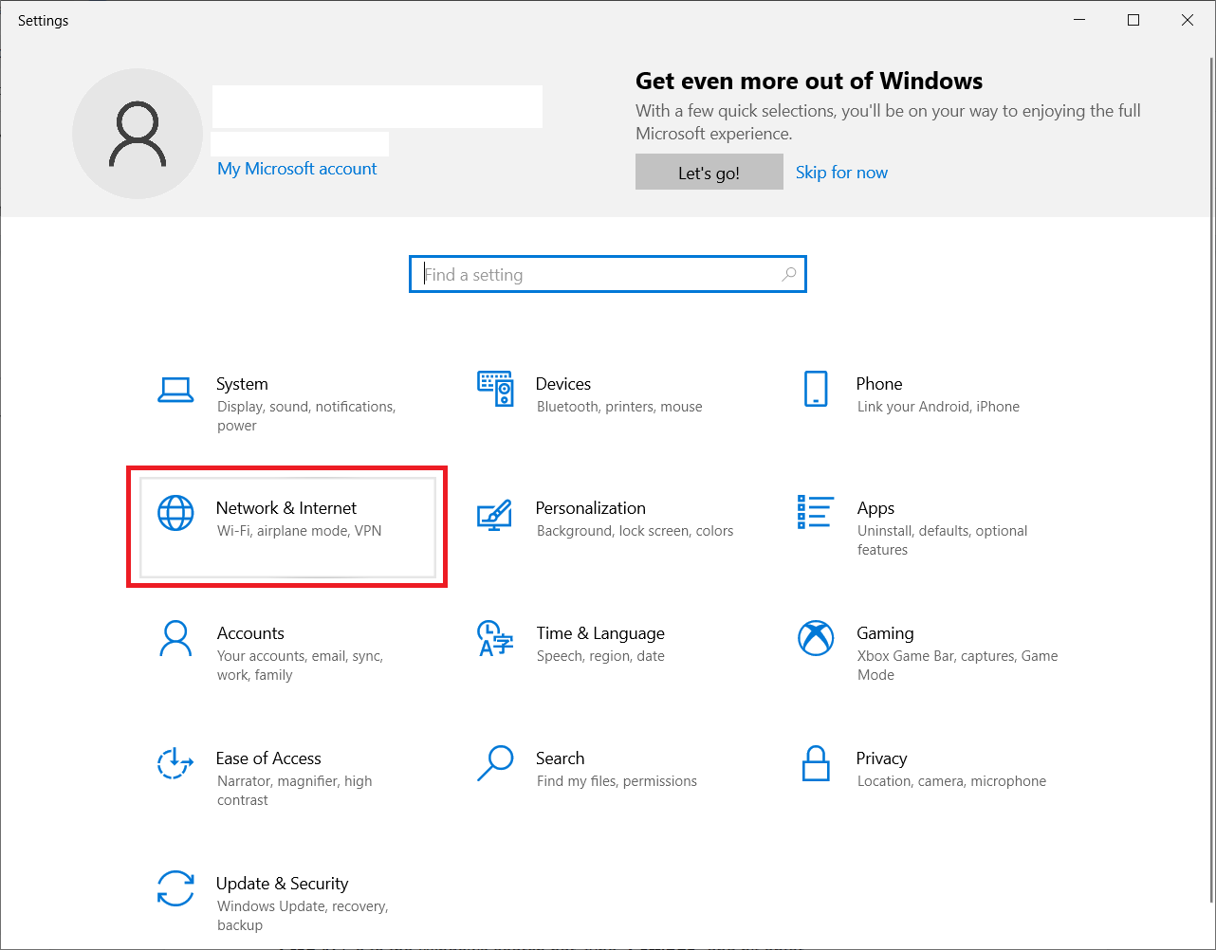Click 'Find my files, permissions' description
1216x950 pixels.
pos(617,781)
